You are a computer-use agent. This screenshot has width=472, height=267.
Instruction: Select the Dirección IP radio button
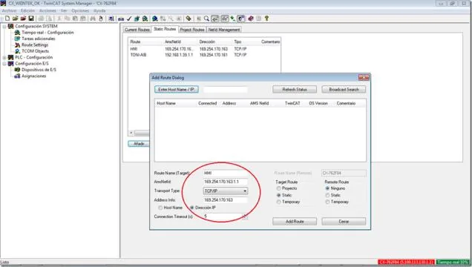[x=192, y=208]
